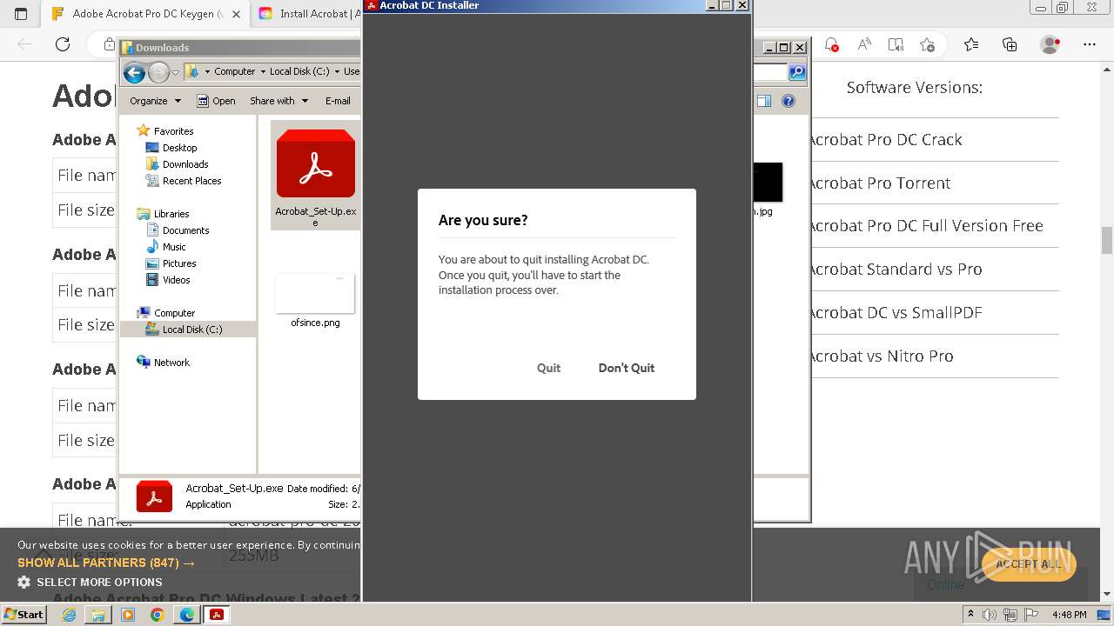Switch to Acrobat installer taskbar button

click(216, 615)
